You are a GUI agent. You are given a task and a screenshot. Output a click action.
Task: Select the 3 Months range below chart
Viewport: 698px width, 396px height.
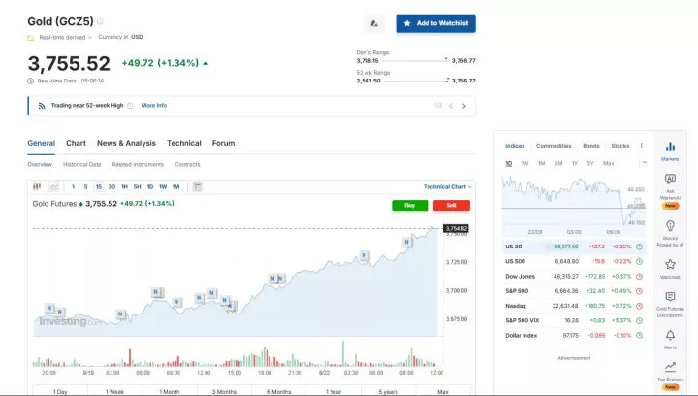pos(224,391)
